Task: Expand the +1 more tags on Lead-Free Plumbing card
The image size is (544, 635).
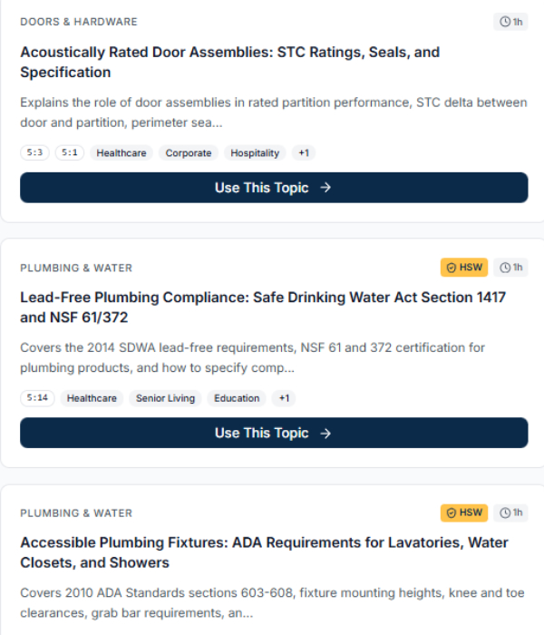Action: point(284,398)
